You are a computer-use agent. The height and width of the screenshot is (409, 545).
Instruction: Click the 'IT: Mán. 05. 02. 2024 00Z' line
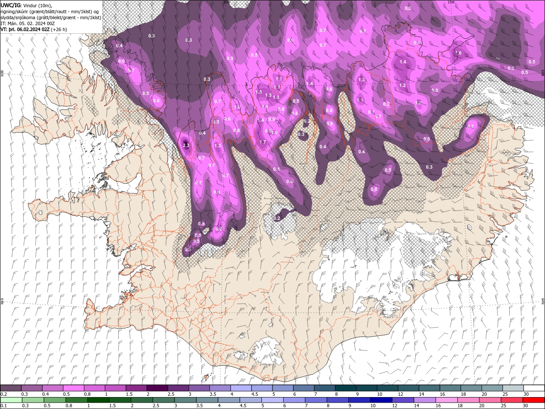tap(27, 23)
